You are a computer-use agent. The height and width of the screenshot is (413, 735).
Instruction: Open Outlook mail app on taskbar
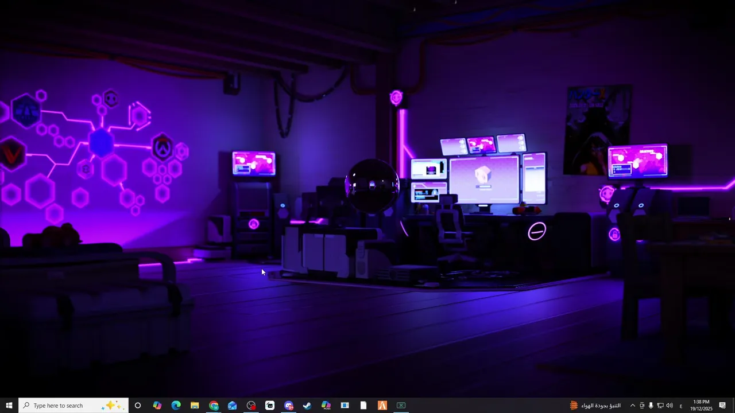point(232,406)
